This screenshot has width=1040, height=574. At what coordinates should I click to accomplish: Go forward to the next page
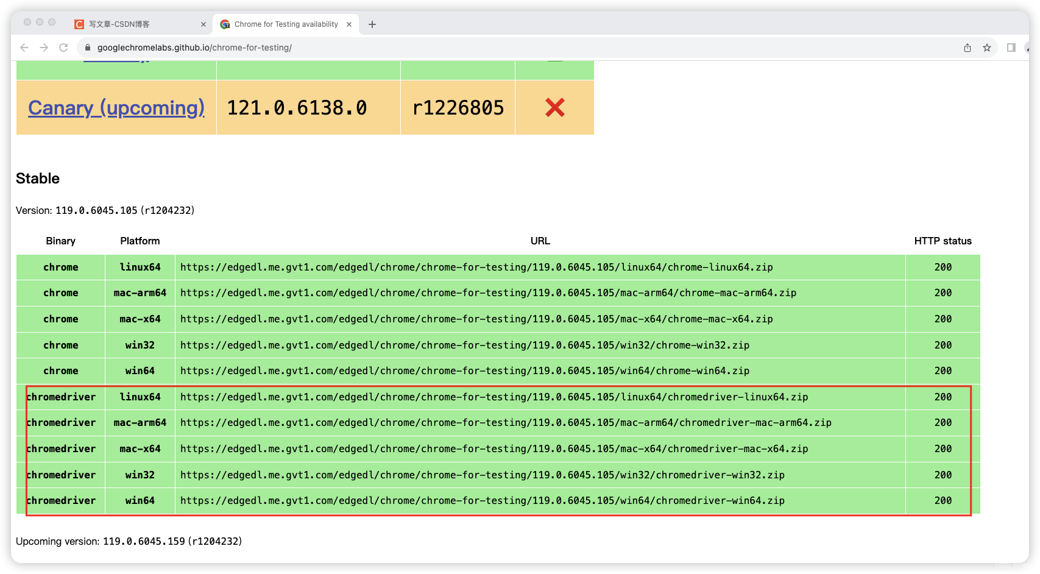click(x=44, y=48)
